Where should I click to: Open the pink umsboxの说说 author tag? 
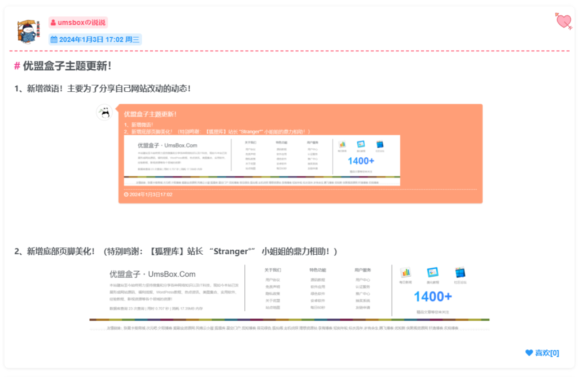(x=78, y=23)
